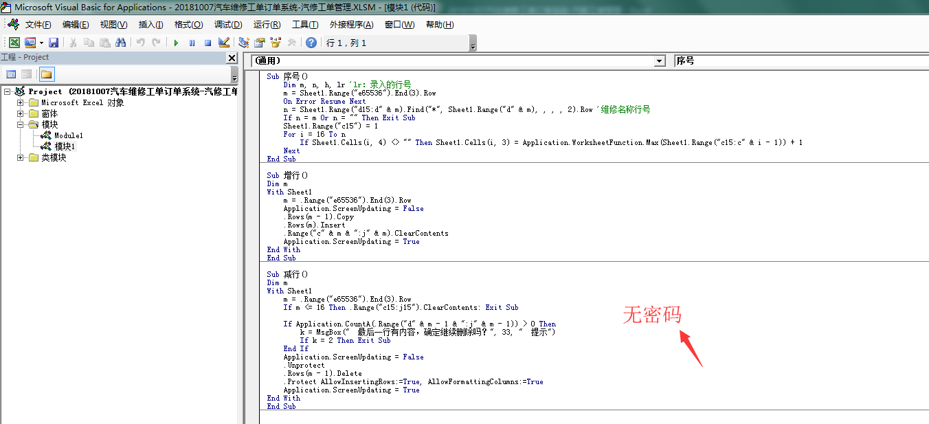Open the 插入(I) menu
The width and height of the screenshot is (929, 424).
[150, 25]
